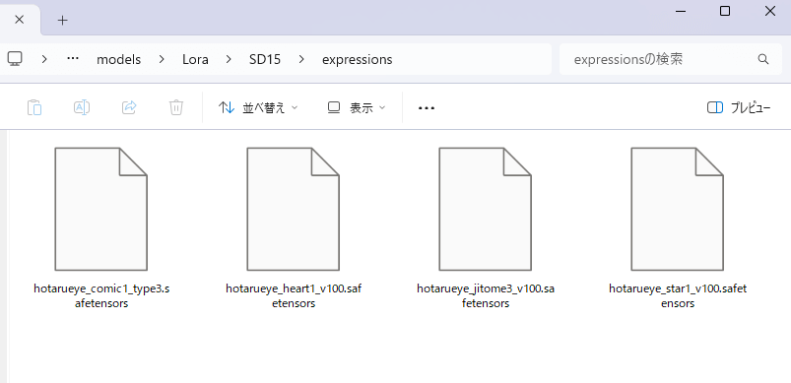This screenshot has height=383, width=791.
Task: Show hidden path with breadcrumb ellipsis
Action: 73,58
